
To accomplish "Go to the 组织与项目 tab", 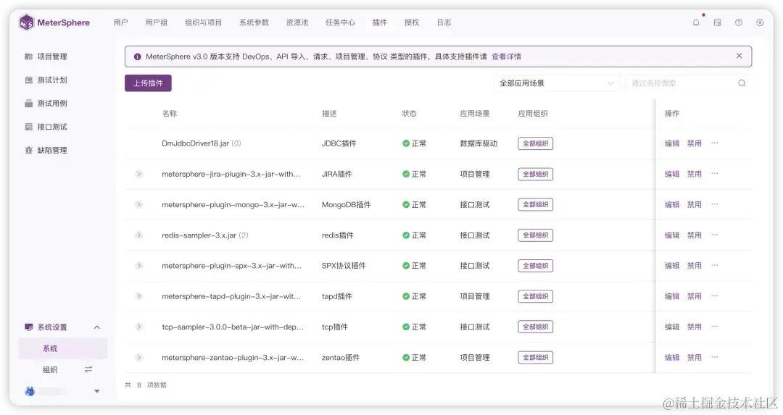I will [x=203, y=22].
